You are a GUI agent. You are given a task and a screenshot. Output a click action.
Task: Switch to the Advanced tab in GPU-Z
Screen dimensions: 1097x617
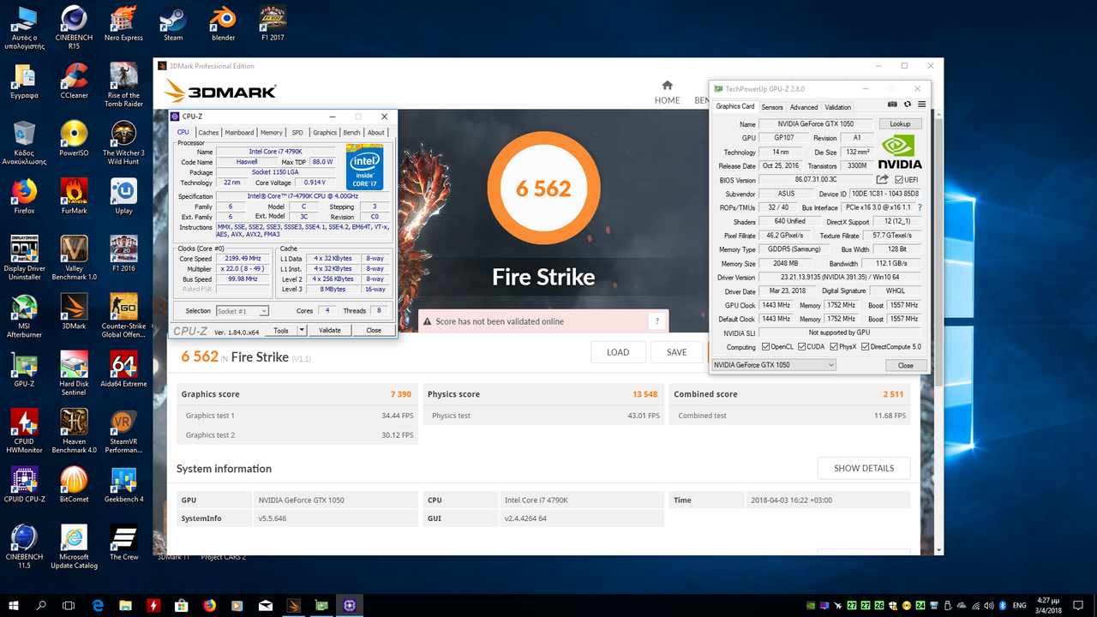click(x=804, y=107)
